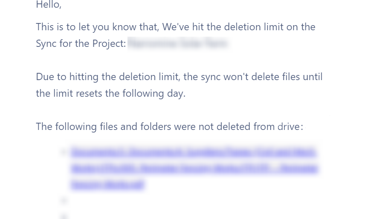
Task: Click the 'the limit resets the following day.' line
Action: [x=110, y=93]
